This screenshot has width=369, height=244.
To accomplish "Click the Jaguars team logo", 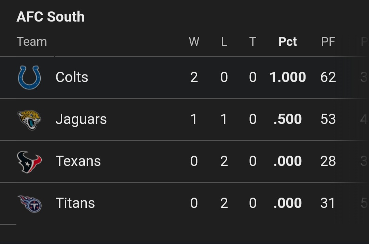I will click(x=29, y=120).
